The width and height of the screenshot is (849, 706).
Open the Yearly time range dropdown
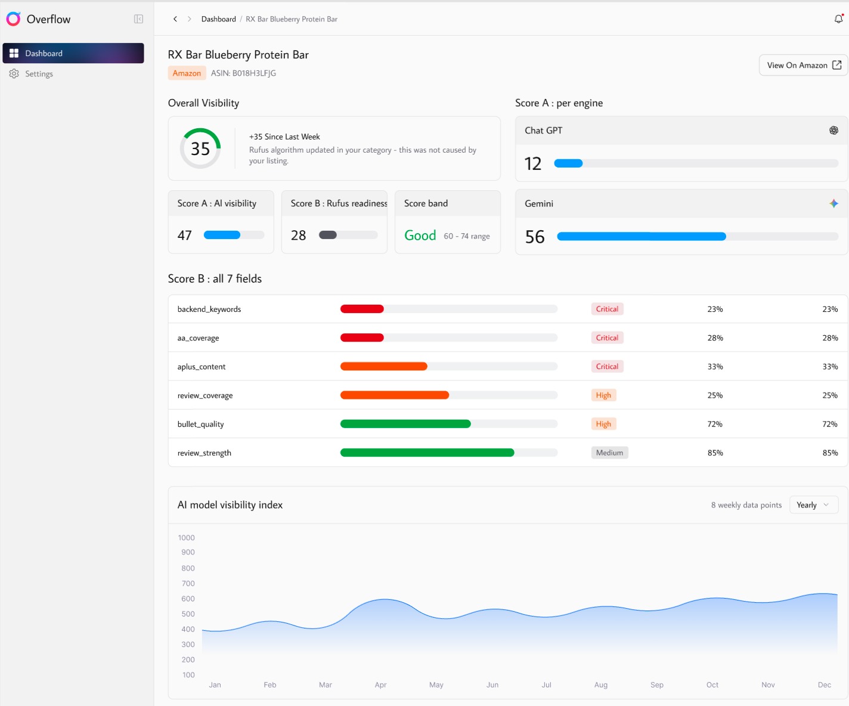pos(814,505)
